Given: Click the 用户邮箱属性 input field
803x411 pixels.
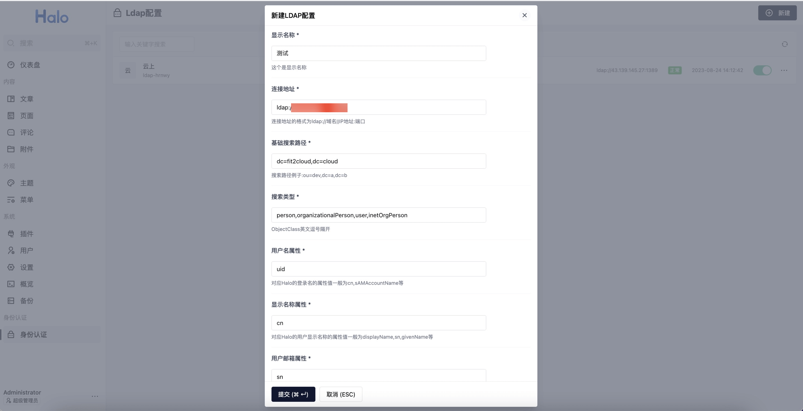Looking at the screenshot, I should 378,376.
